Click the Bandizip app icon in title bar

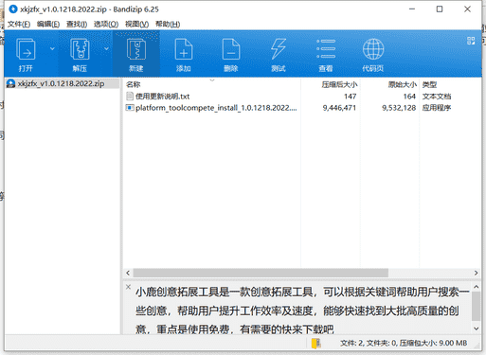click(x=13, y=9)
